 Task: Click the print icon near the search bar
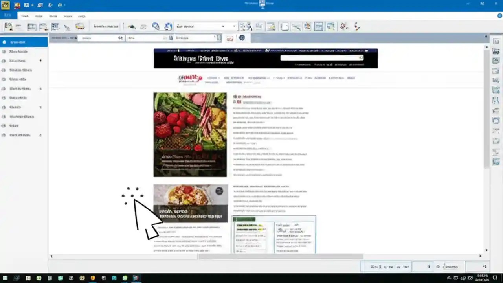click(x=229, y=38)
